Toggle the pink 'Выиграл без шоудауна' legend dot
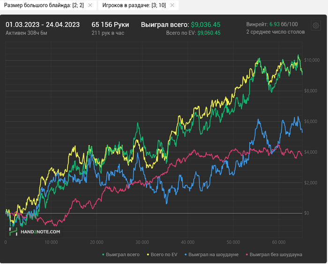This screenshot has width=328, height=264. pyautogui.click(x=247, y=255)
